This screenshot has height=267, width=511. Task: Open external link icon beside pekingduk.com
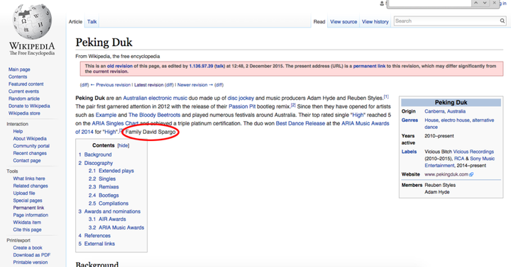[x=471, y=174]
